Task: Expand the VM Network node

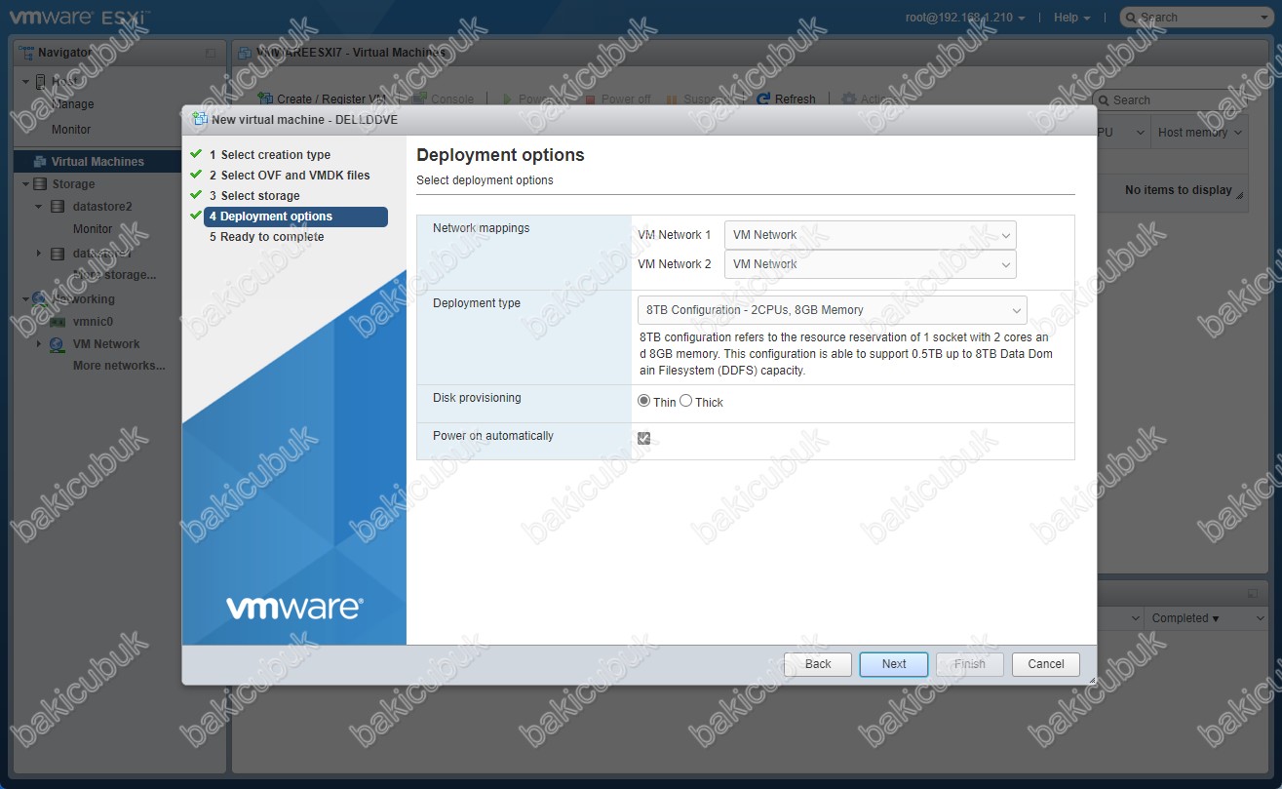Action: (x=38, y=344)
